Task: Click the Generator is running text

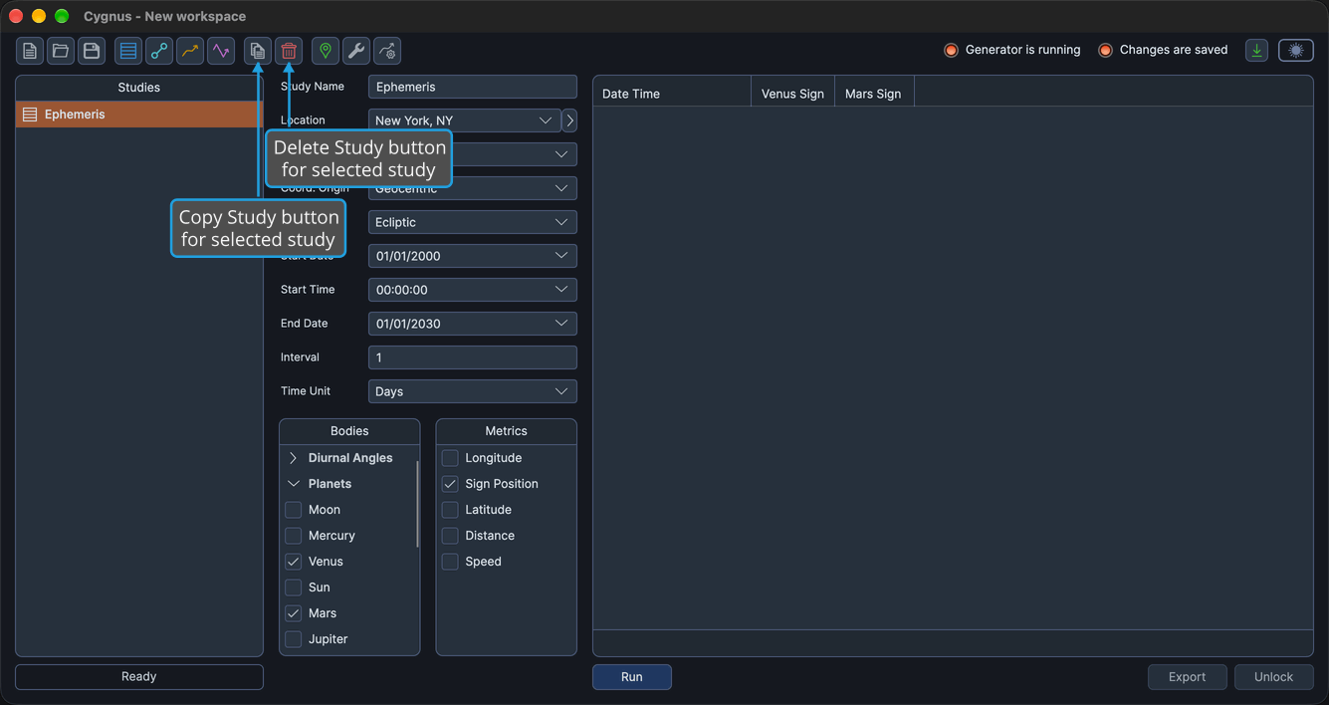Action: point(1022,50)
